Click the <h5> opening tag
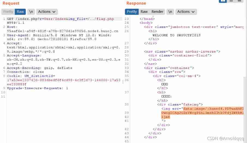Screen dimensions: 247x143 pos(161,92)
